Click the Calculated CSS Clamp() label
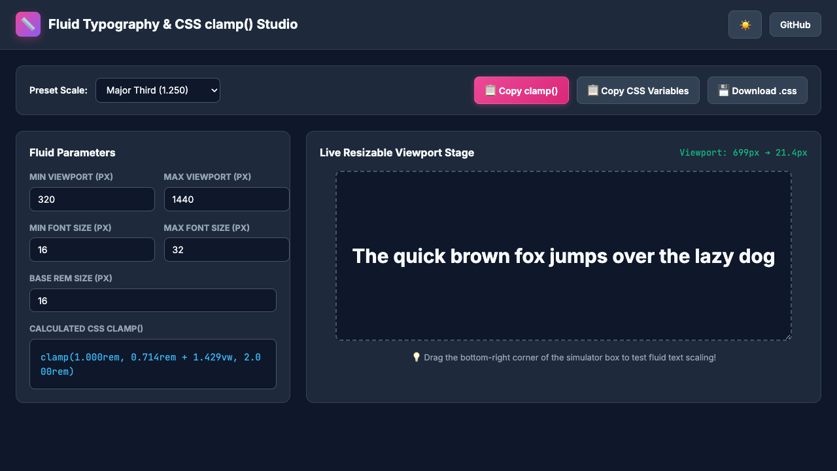837x471 pixels. point(86,328)
